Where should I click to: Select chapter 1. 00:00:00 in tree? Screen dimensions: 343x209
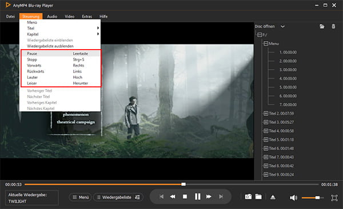pos(288,53)
